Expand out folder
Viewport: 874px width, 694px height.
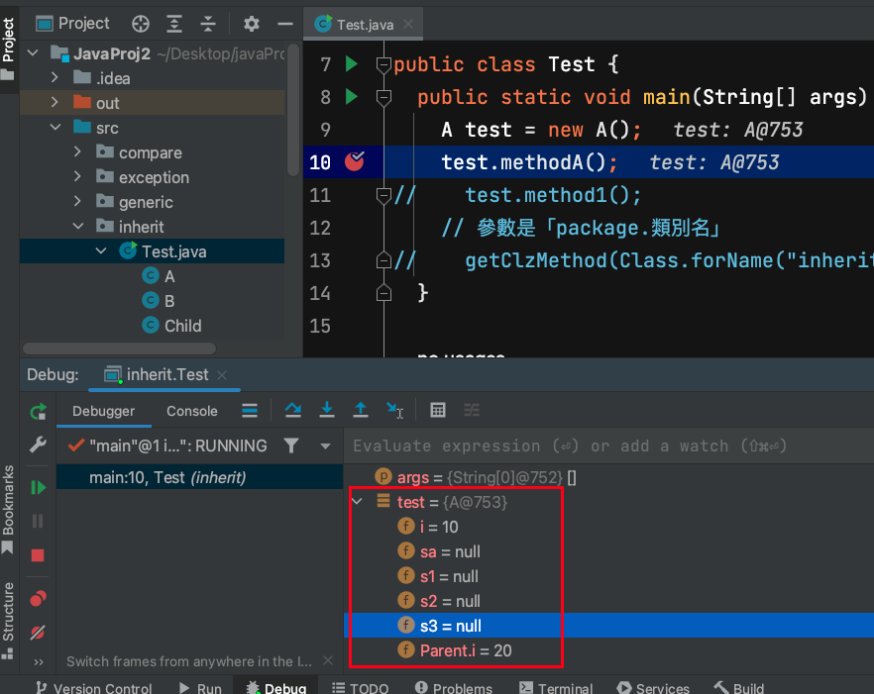point(55,103)
